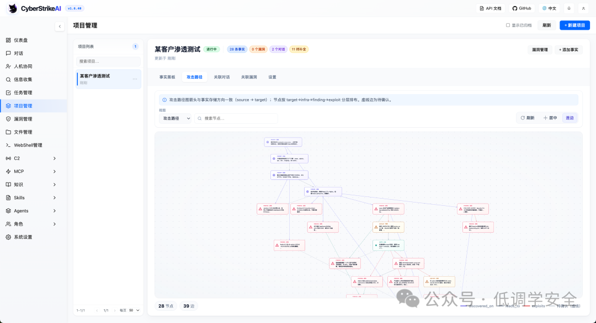Expand the Agents menu chevron

54,211
